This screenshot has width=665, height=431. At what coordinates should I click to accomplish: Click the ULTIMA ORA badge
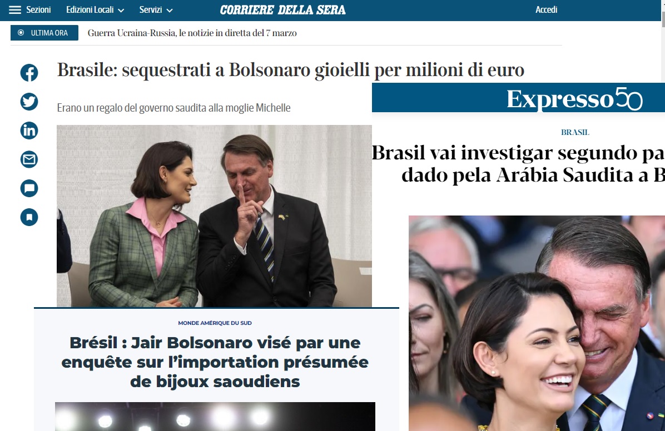44,33
